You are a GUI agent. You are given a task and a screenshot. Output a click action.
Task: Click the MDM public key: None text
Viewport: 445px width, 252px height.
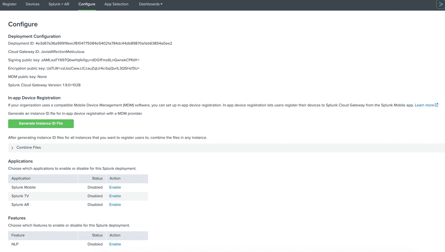click(27, 77)
